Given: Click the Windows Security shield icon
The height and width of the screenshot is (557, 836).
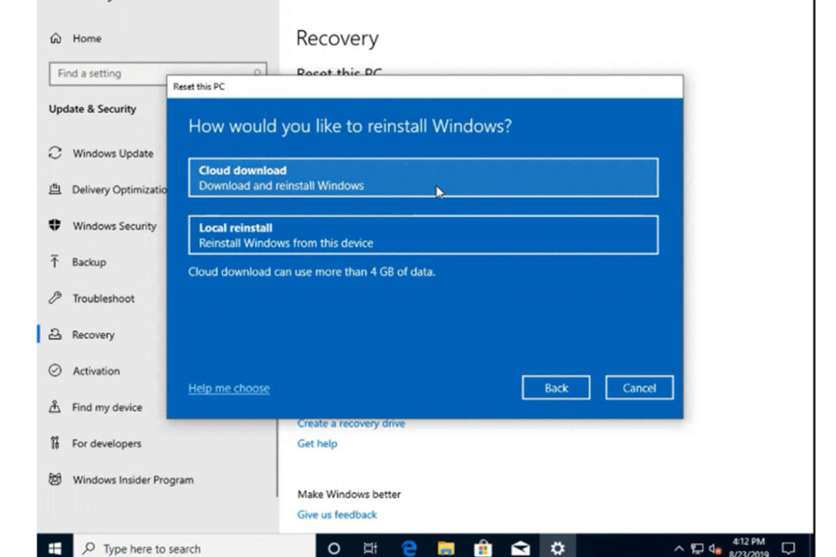Looking at the screenshot, I should pos(55,226).
